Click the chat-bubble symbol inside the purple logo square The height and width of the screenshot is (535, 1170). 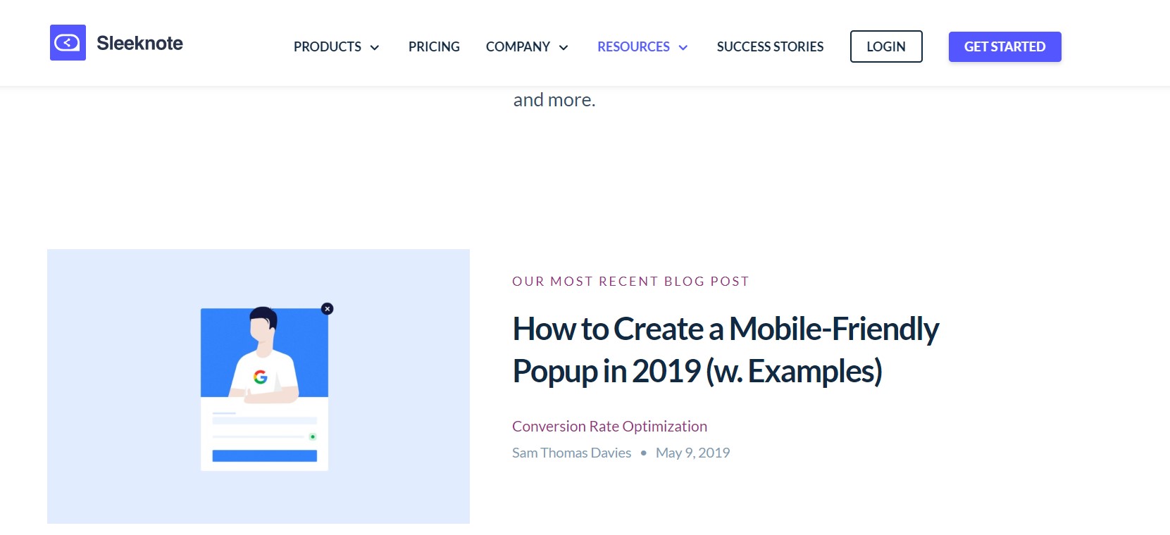[67, 42]
